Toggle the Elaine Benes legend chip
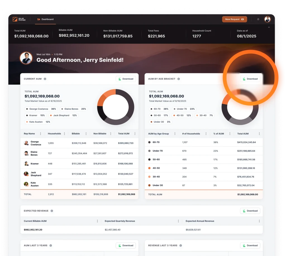286x256 pixels. coord(73,109)
